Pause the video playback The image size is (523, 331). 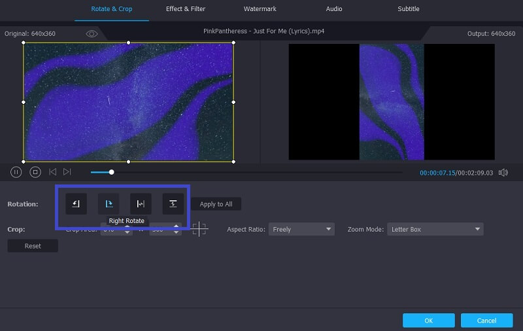[x=16, y=172]
